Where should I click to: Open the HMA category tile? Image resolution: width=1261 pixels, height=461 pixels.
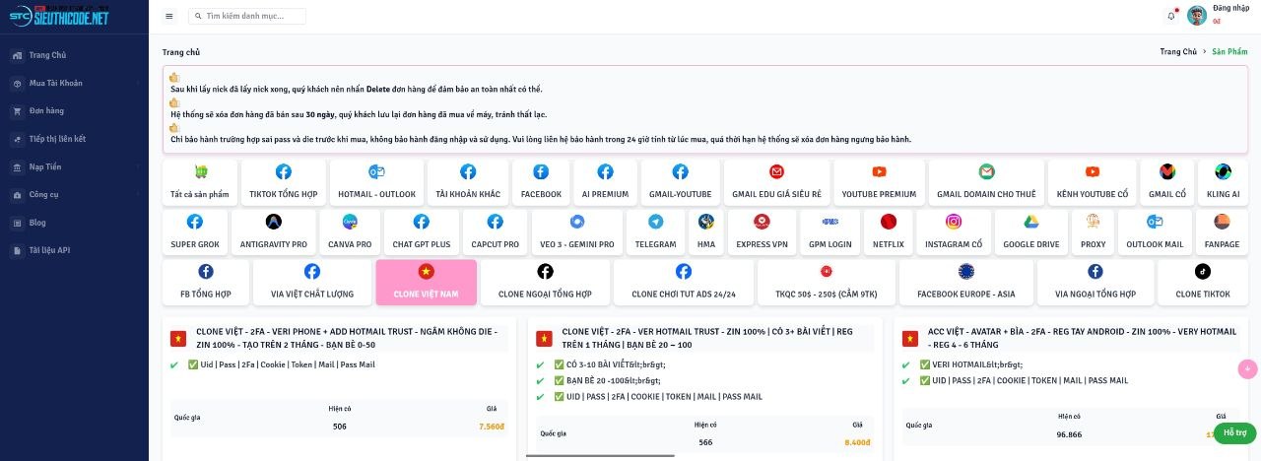[705, 232]
